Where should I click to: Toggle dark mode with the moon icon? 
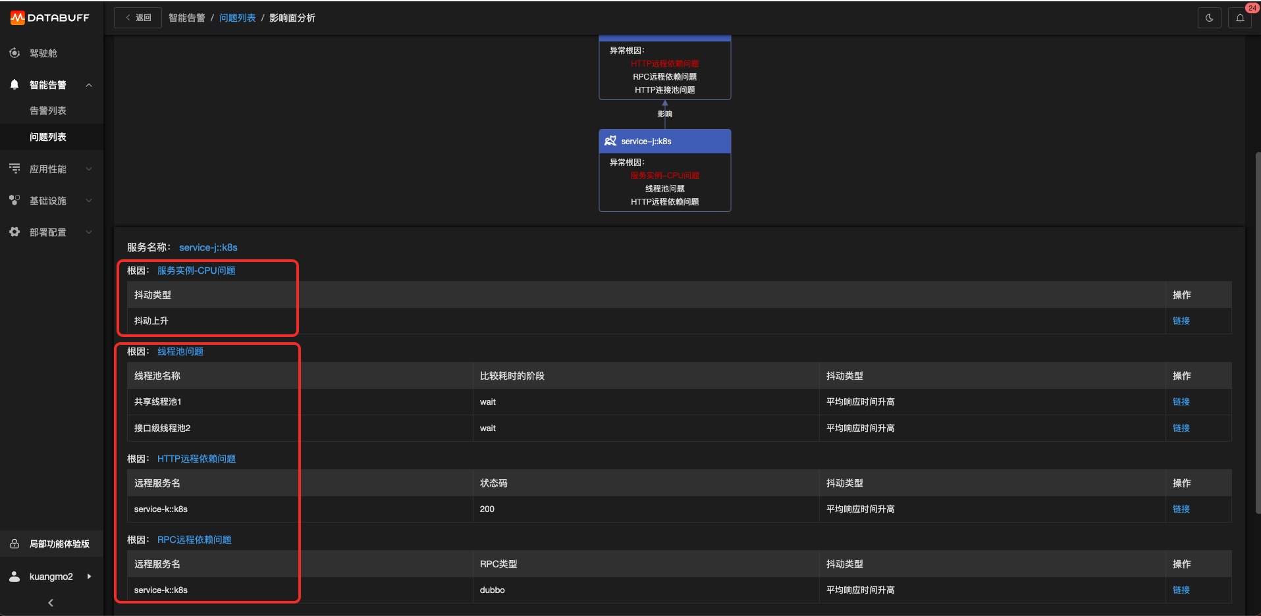(x=1209, y=18)
